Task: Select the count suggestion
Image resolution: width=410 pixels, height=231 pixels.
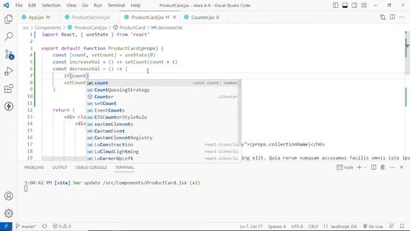Action: coord(162,83)
